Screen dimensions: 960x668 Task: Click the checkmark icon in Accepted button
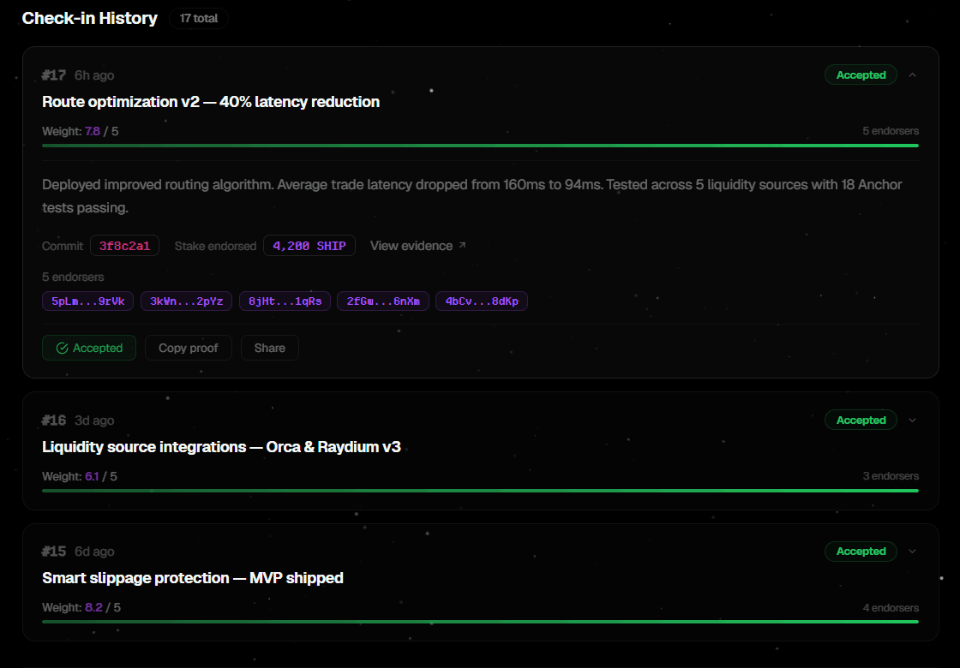62,348
